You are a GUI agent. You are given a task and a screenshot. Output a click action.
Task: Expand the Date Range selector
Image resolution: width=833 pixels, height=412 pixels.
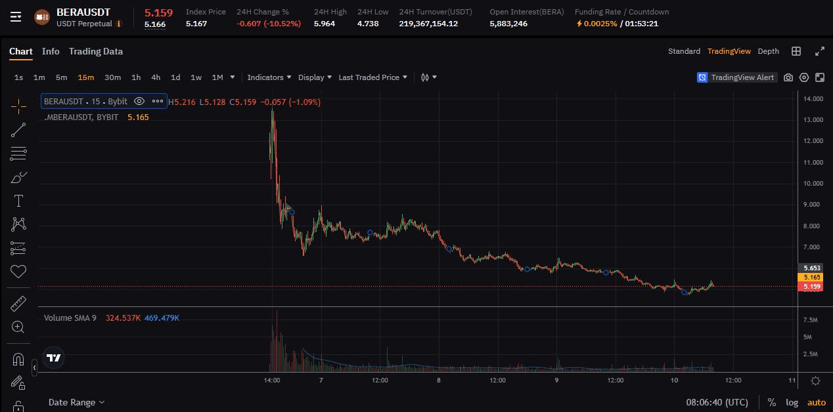click(76, 402)
